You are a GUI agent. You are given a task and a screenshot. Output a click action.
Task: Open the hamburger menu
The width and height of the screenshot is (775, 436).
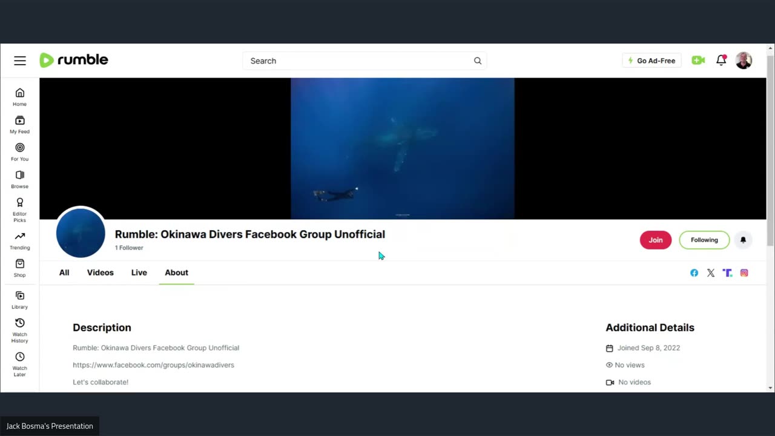pos(20,61)
